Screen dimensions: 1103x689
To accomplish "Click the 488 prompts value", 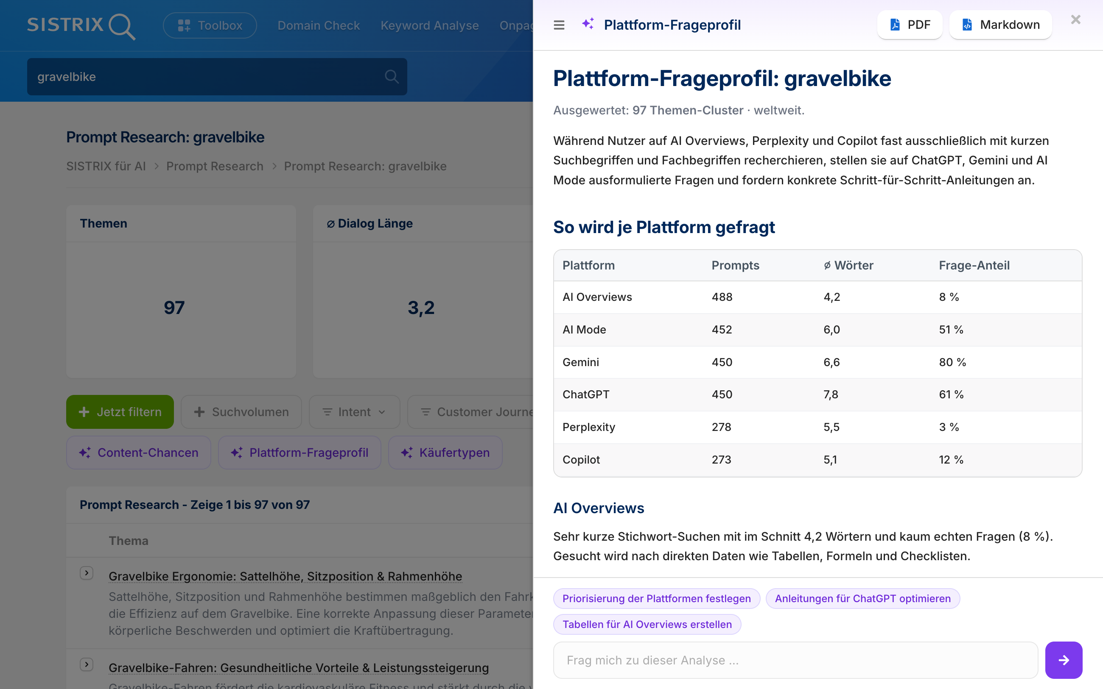I will (x=722, y=297).
